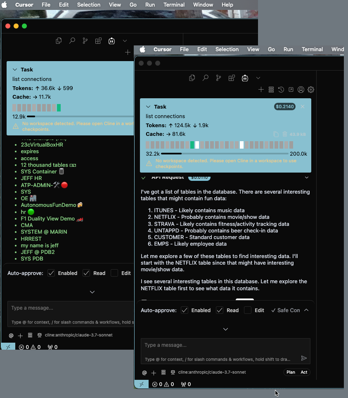Toggle Read auto-approve checkbox in back window

coord(86,273)
